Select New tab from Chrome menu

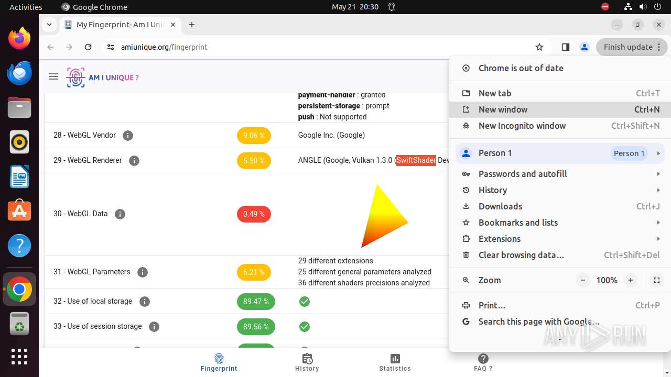559,93
